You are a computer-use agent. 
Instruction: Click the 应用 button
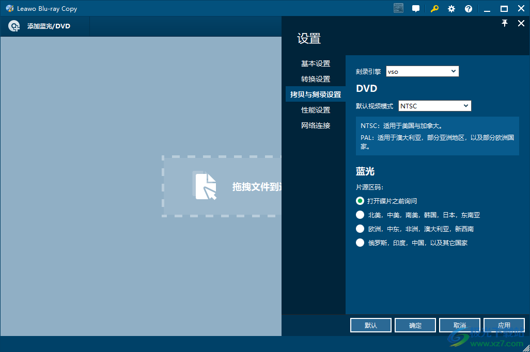pyautogui.click(x=504, y=325)
